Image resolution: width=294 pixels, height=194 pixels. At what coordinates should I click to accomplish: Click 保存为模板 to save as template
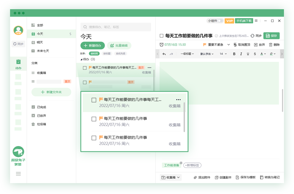coord(246,177)
